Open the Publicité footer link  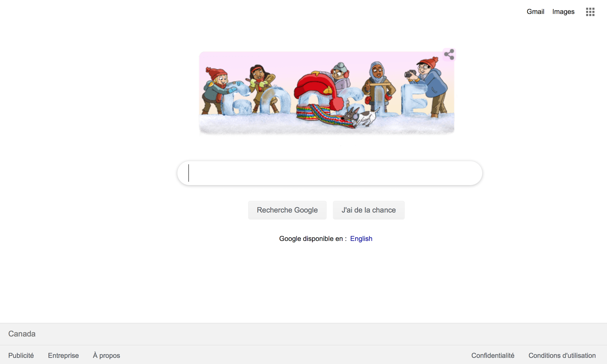[21, 355]
